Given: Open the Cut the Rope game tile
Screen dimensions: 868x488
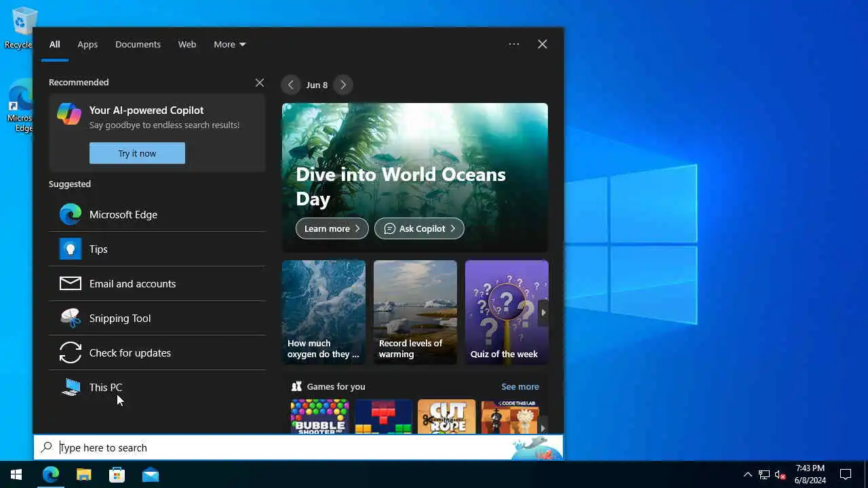Looking at the screenshot, I should 446,416.
